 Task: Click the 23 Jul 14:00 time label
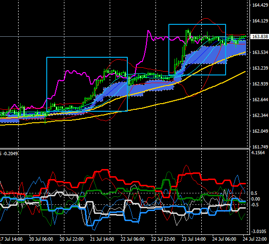tap(194, 239)
